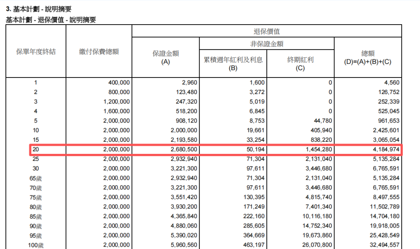The height and width of the screenshot is (249, 420).
Task: Click the total 32,494,557 in last row
Action: 383,245
